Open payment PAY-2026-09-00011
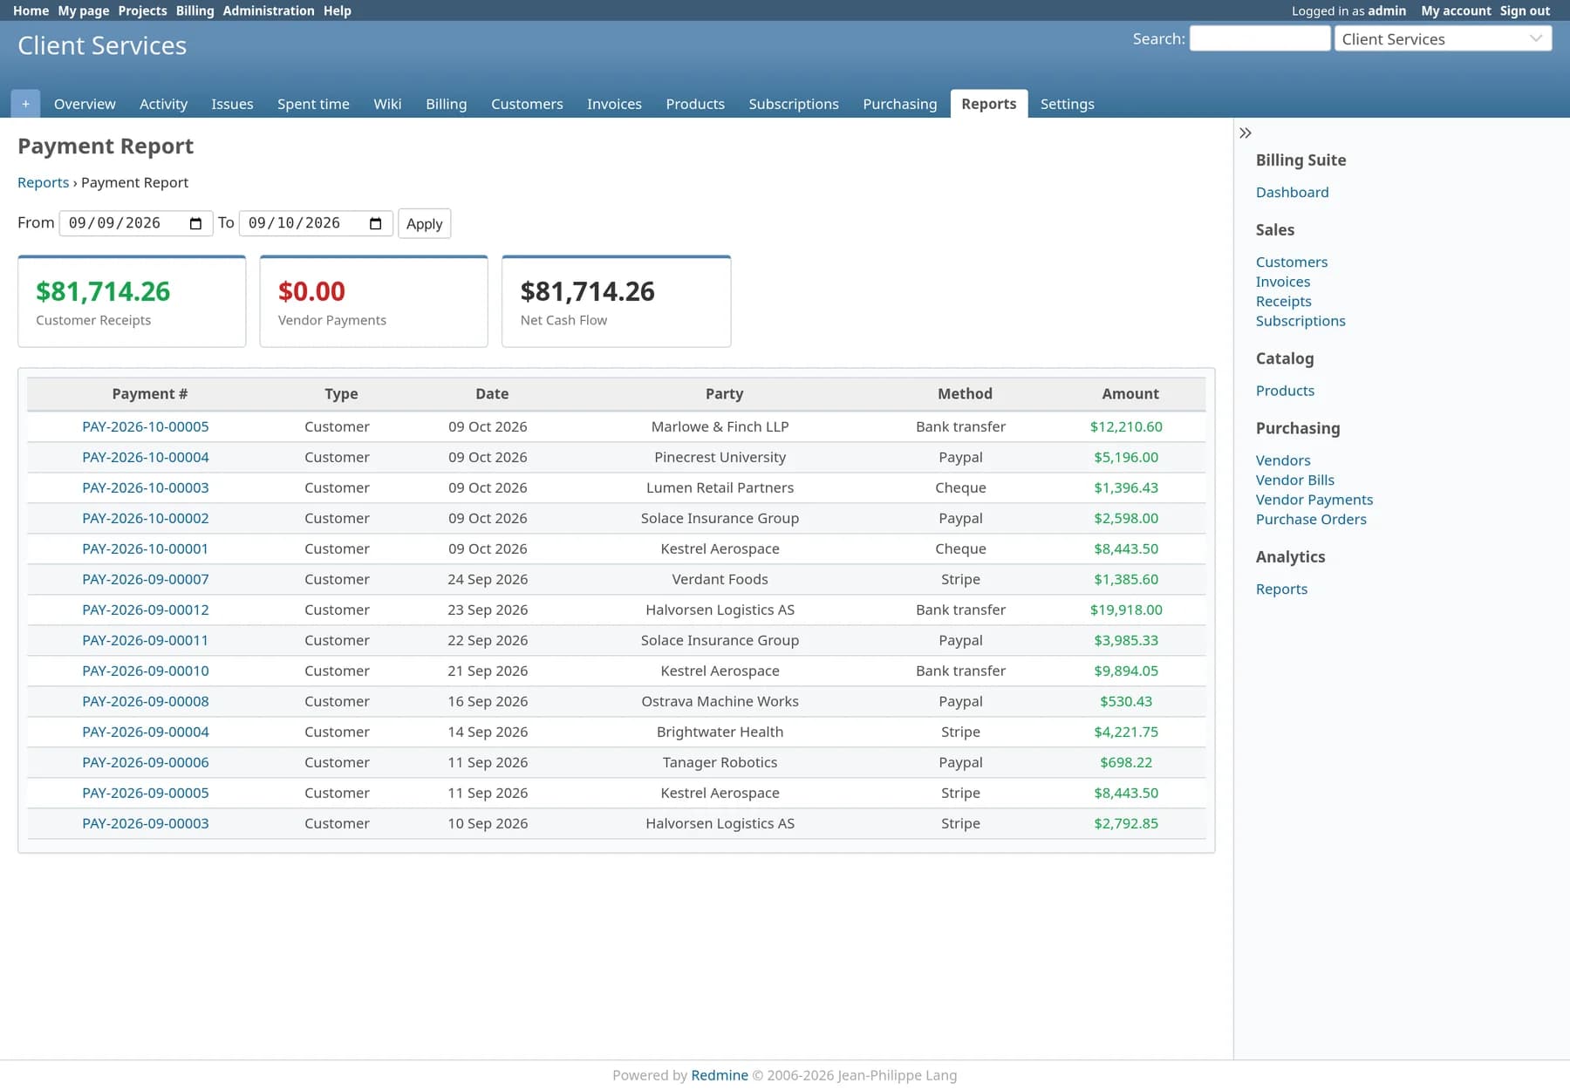This screenshot has height=1090, width=1570. coord(145,640)
